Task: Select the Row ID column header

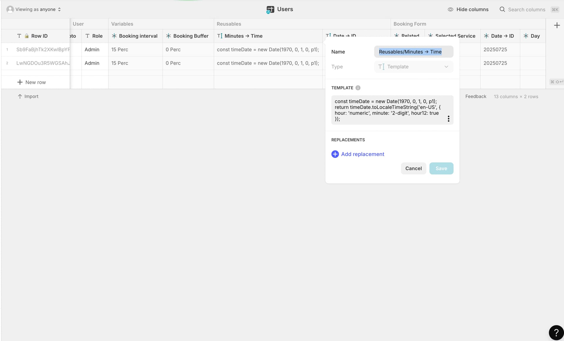Action: pyautogui.click(x=36, y=36)
